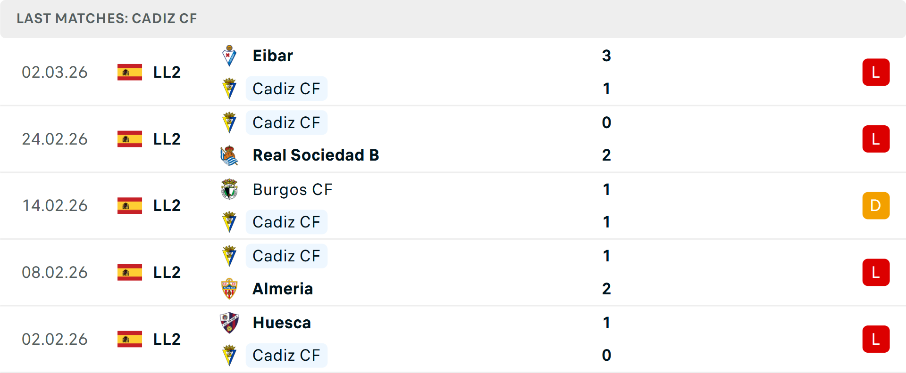Click Spain flag on 24.02.26 match

click(130, 139)
